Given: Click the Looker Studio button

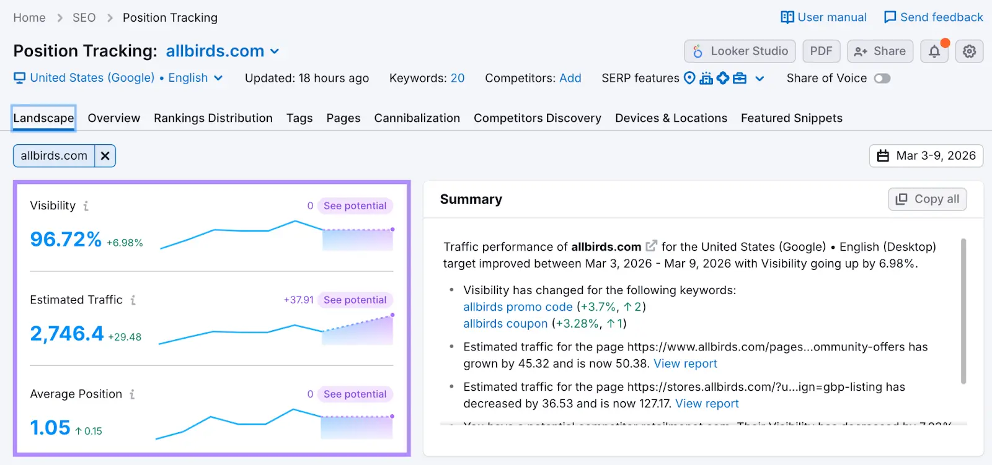Looking at the screenshot, I should click(740, 51).
